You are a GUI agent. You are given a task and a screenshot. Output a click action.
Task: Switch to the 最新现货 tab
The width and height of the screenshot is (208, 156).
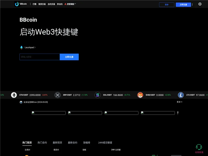click(x=57, y=142)
